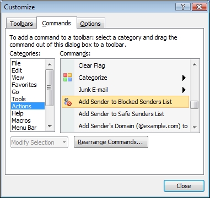Click the Commands list scrollbar thumb
The image size is (210, 198).
pos(195,105)
